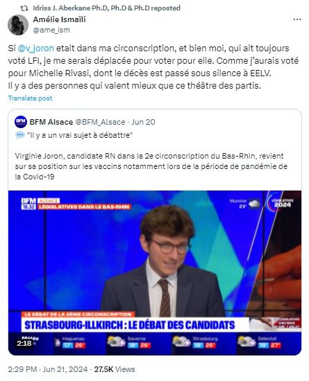Click Translate post
The height and width of the screenshot is (381, 309).
[30, 98]
